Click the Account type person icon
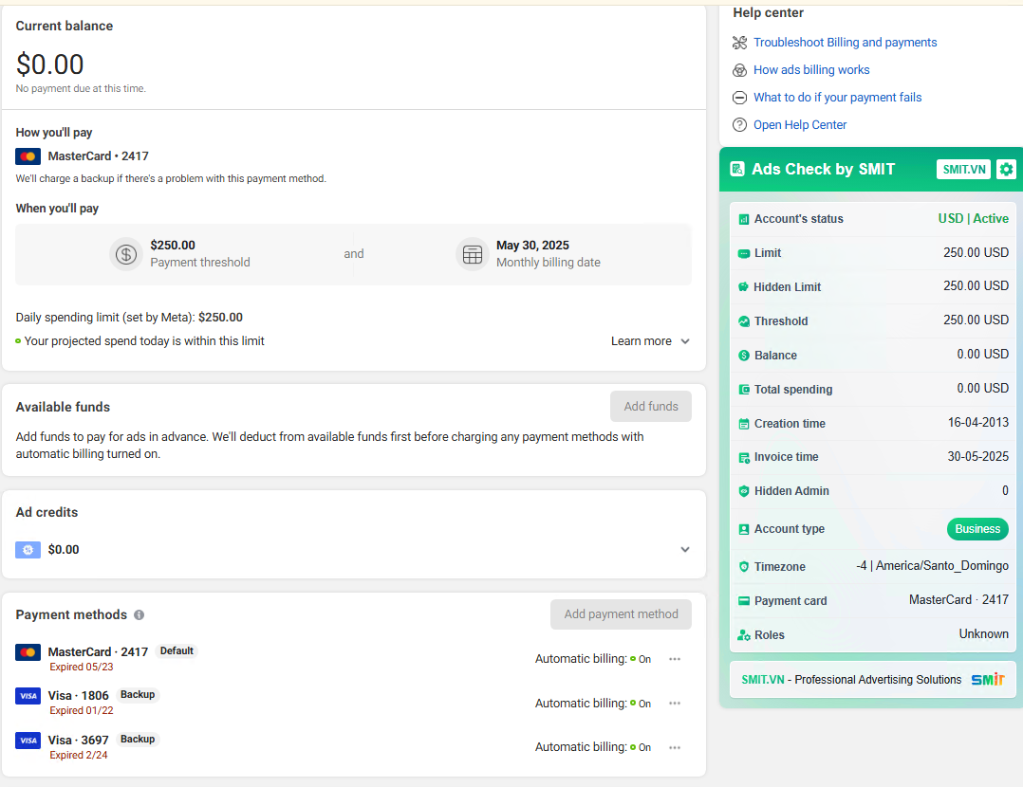Screen dimensions: 1023x787 tap(744, 529)
